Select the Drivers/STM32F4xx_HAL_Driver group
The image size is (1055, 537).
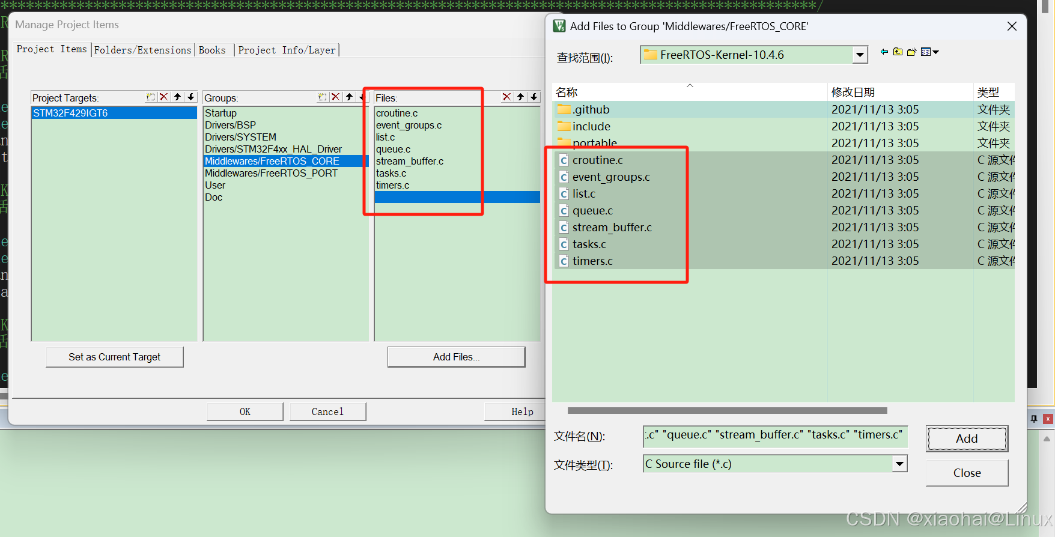point(273,149)
